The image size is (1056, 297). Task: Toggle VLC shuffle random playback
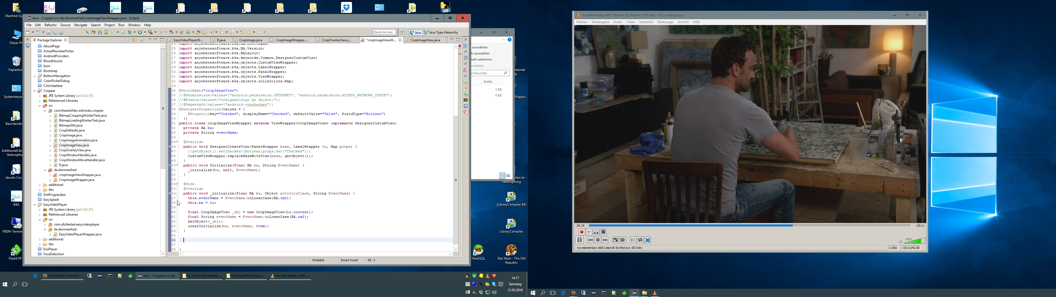pyautogui.click(x=648, y=240)
